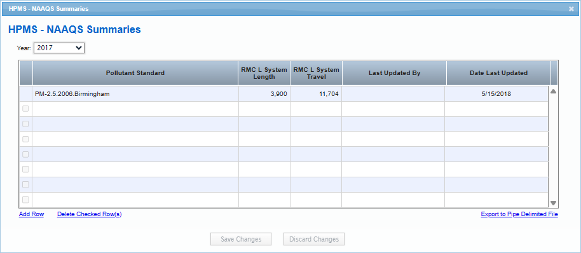The width and height of the screenshot is (581, 253).
Task: Click the Date Last Updated column header
Action: point(498,73)
